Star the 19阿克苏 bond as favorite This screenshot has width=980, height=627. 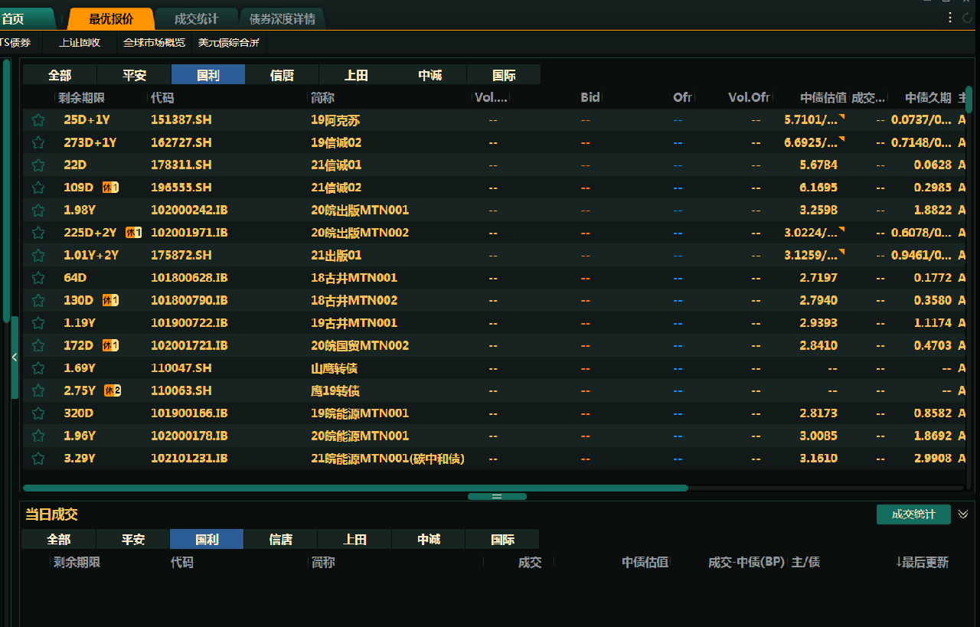tap(38, 120)
